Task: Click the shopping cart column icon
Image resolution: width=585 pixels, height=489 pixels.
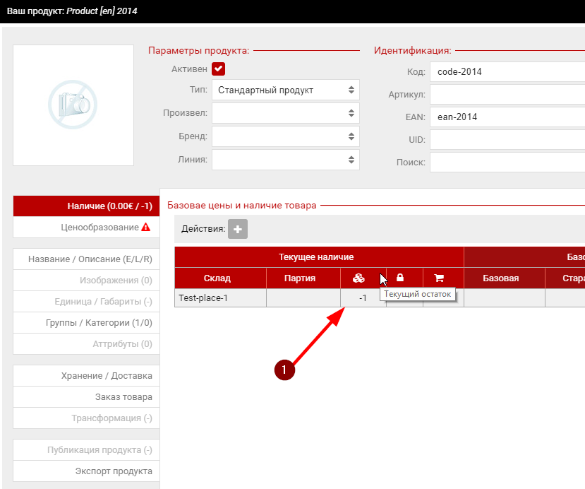Action: tap(439, 278)
